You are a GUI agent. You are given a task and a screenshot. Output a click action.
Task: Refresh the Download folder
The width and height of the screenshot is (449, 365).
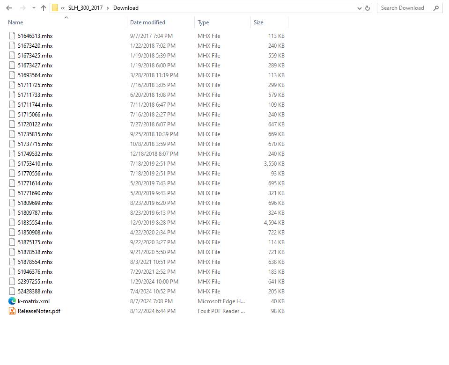[x=368, y=8]
